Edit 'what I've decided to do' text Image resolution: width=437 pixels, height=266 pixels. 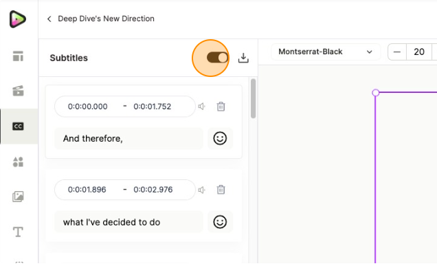pos(128,222)
